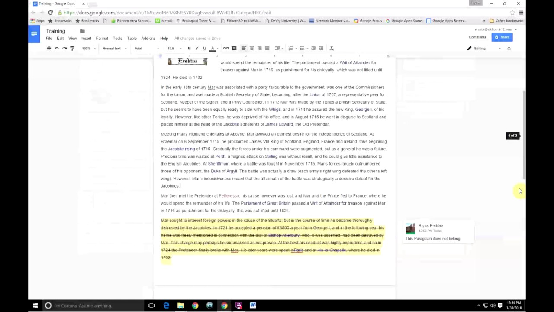Image resolution: width=554 pixels, height=312 pixels.
Task: Click the Decrease indent icon
Action: coord(313,48)
